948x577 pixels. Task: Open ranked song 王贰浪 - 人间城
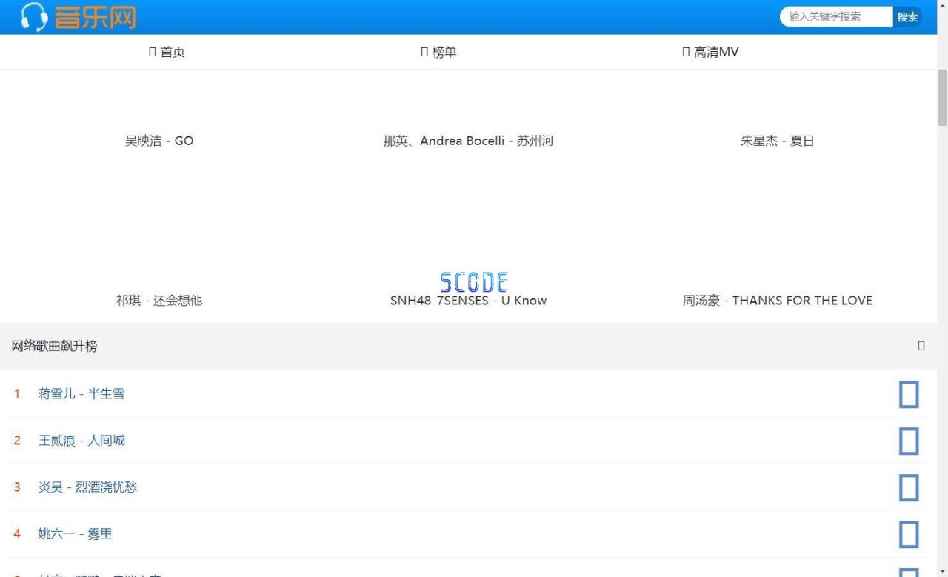click(81, 441)
